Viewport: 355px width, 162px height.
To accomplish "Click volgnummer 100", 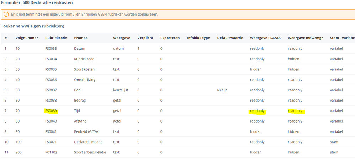I will (x=18, y=142).
